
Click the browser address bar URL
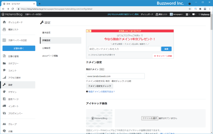click(x=56, y=9)
